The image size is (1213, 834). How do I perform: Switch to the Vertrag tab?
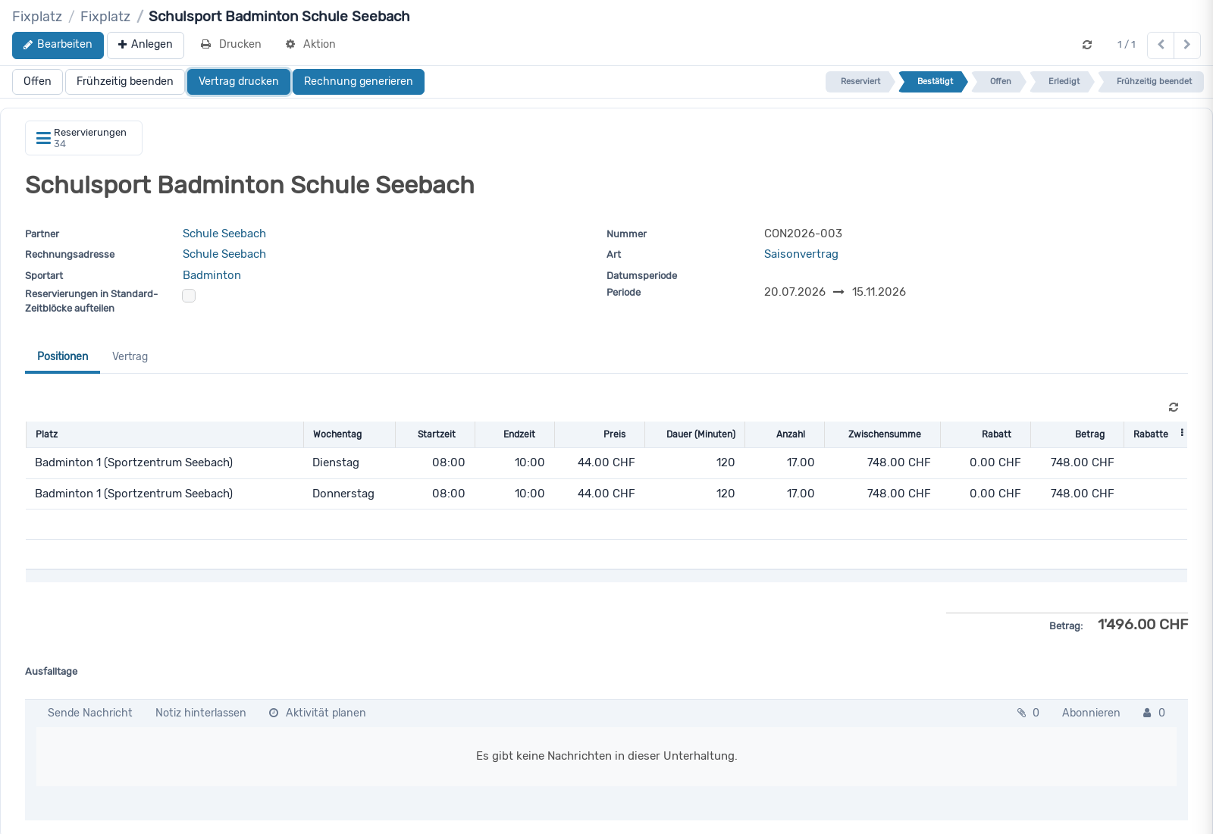click(130, 356)
